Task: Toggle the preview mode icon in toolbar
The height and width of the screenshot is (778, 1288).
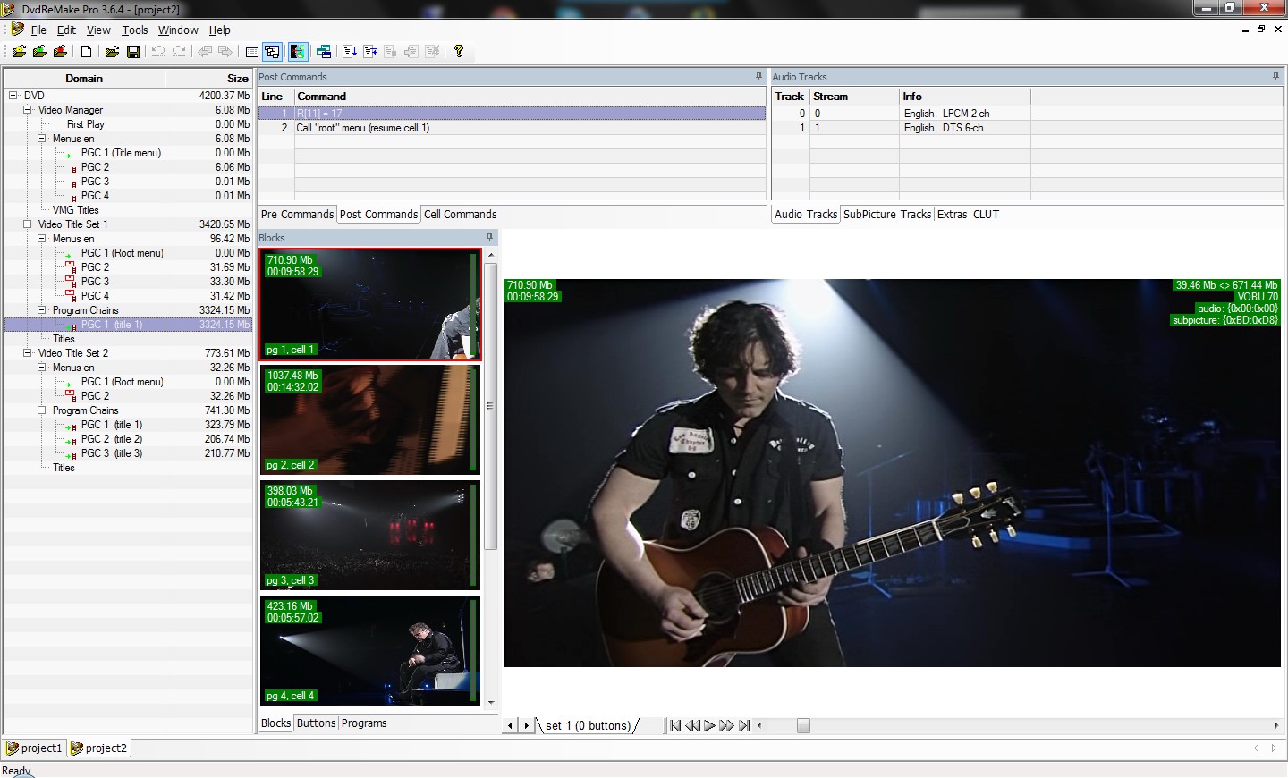Action: 298,52
